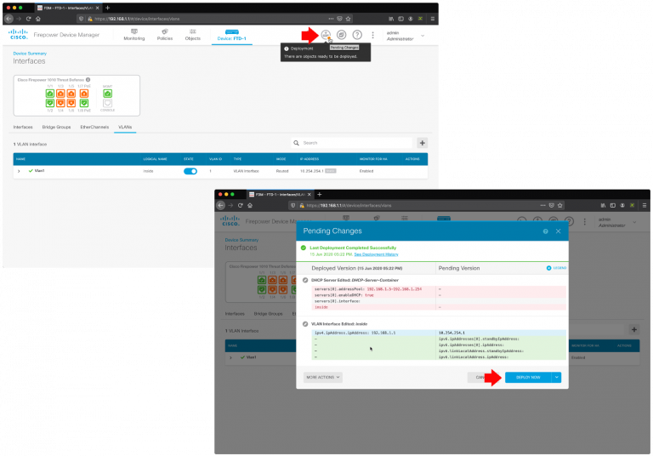Image resolution: width=653 pixels, height=456 pixels.
Task: Select port 1/6 in the device diagram
Action: pyautogui.click(x=71, y=103)
